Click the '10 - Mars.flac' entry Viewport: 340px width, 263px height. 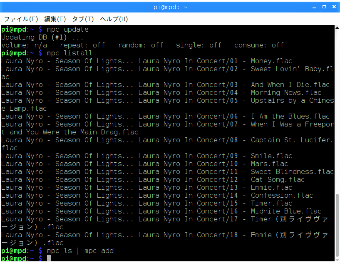point(259,164)
